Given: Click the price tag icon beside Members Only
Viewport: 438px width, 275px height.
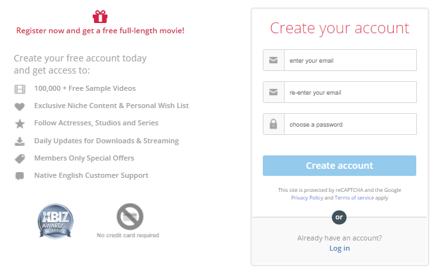Looking at the screenshot, I should pyautogui.click(x=20, y=159).
